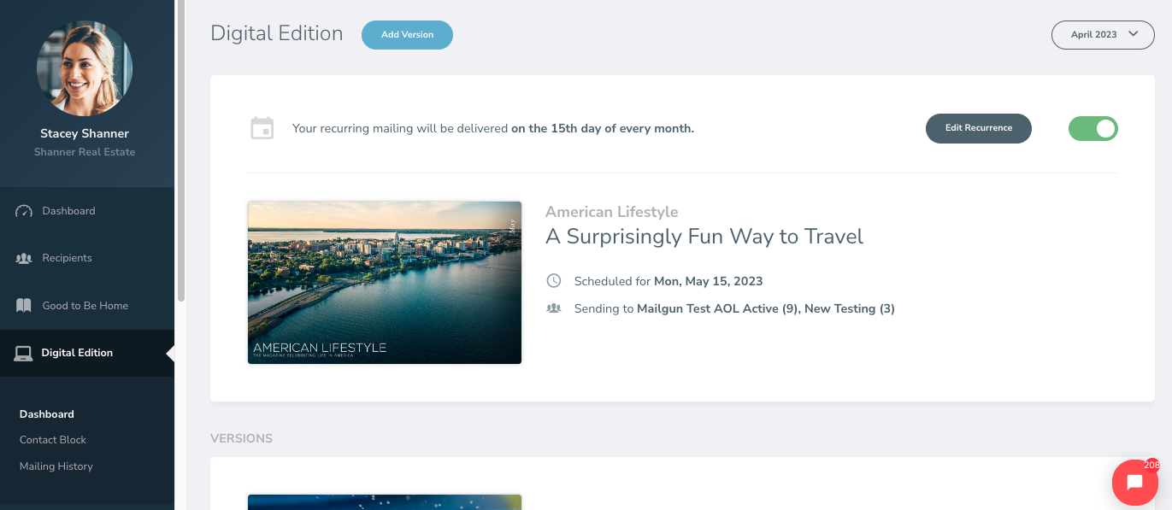Click the calendar icon beside recurring mailing text
Image resolution: width=1172 pixels, height=510 pixels.
pyautogui.click(x=262, y=128)
